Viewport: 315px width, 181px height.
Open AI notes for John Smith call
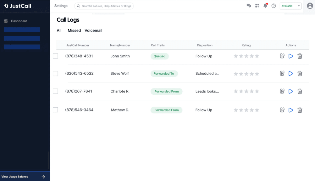282,56
